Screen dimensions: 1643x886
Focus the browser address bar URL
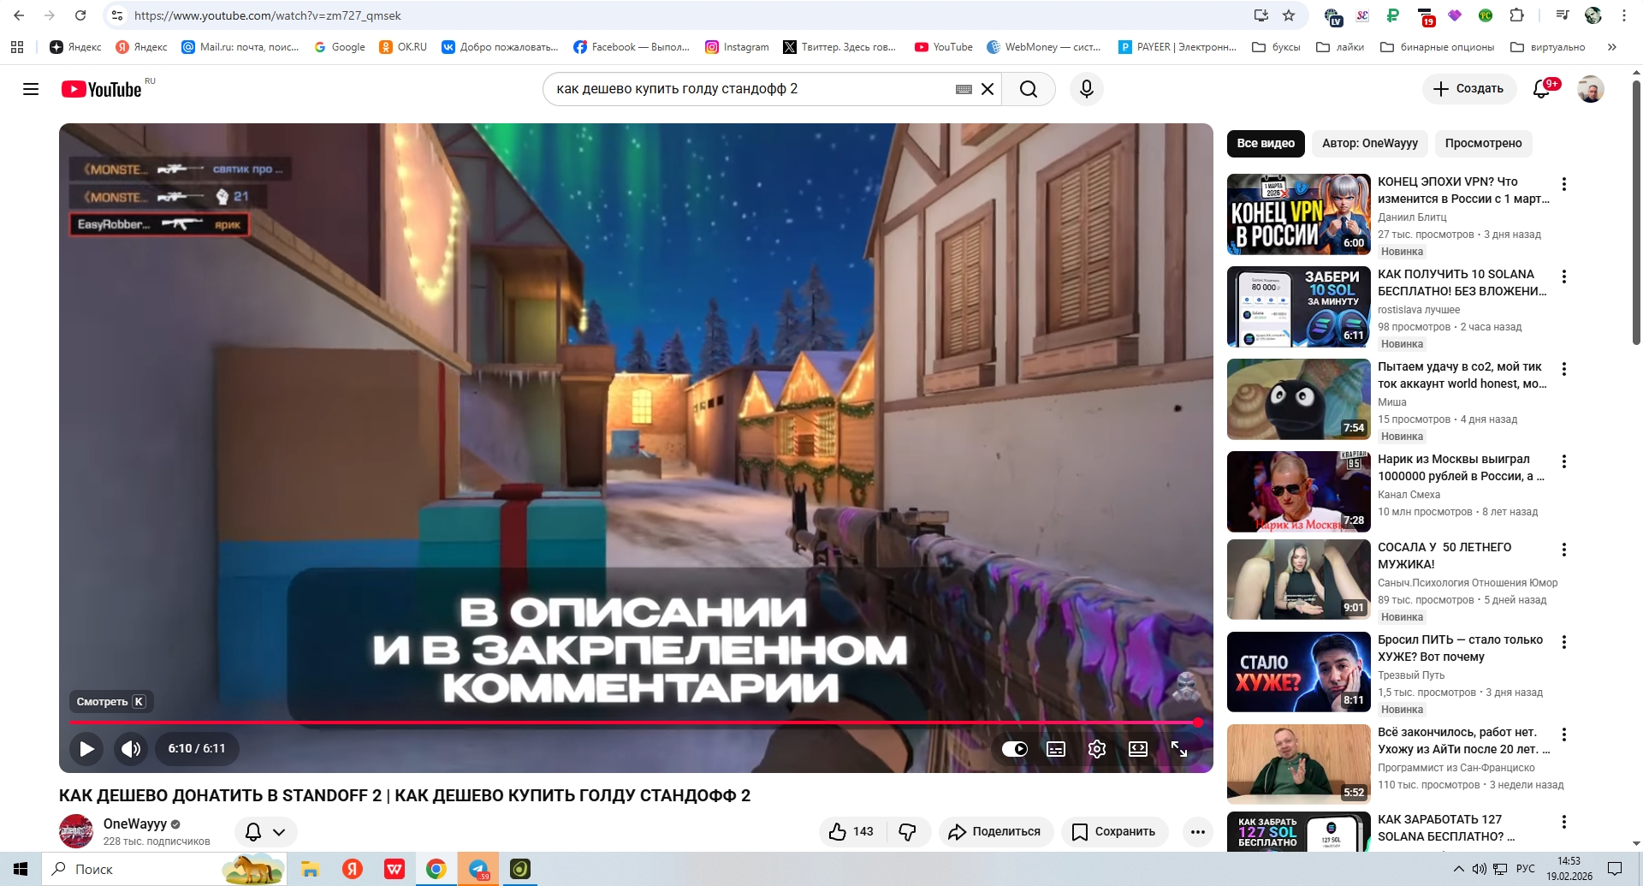pos(685,15)
